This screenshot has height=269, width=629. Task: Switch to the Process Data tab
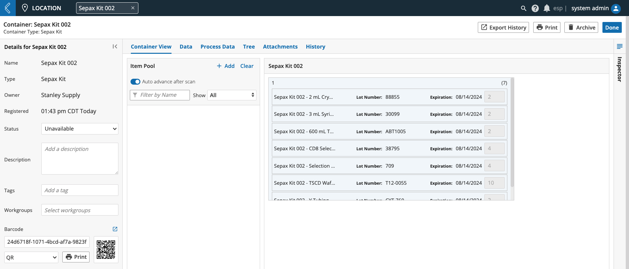pyautogui.click(x=217, y=47)
